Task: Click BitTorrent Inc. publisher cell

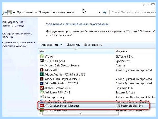Action: (x=125, y=56)
